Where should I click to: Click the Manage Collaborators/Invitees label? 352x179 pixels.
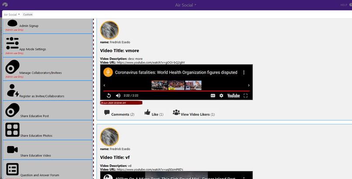(41, 73)
